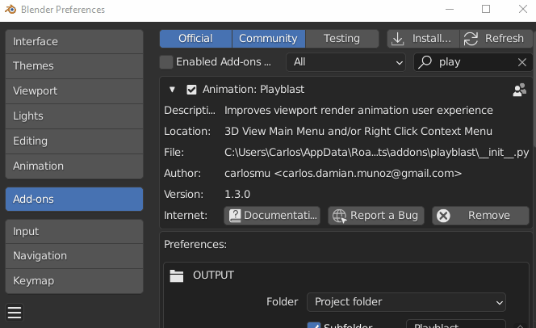Click the community-supported people icon beside Playblast
This screenshot has height=328, width=536.
coord(520,90)
